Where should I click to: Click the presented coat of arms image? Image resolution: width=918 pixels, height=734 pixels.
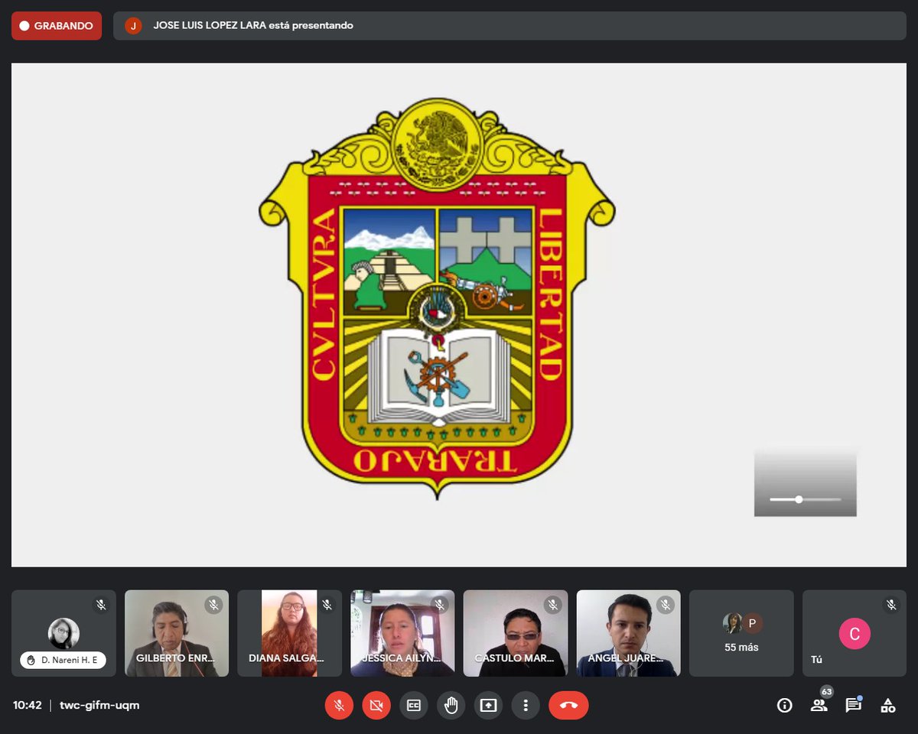tap(437, 298)
